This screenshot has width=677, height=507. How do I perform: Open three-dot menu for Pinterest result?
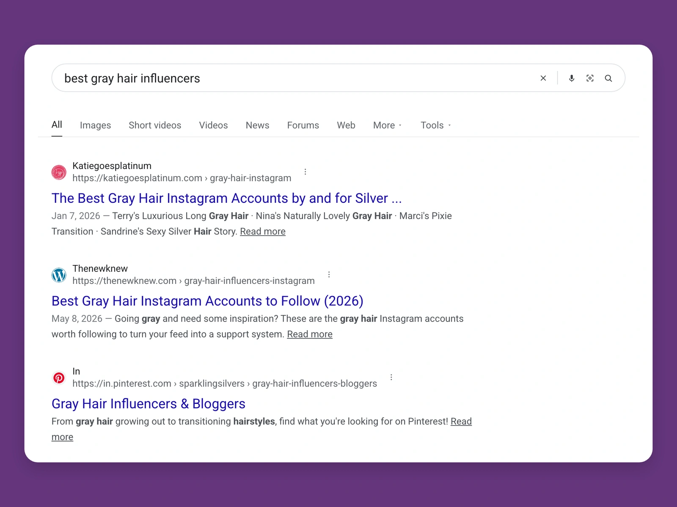click(391, 377)
